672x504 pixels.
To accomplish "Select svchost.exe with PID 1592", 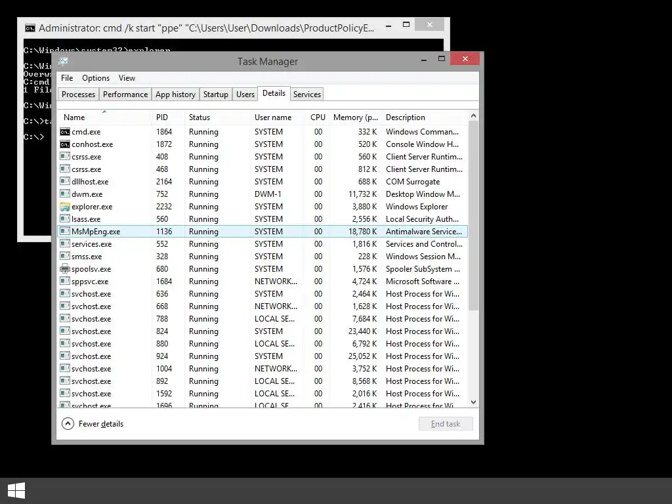I will pos(262,394).
